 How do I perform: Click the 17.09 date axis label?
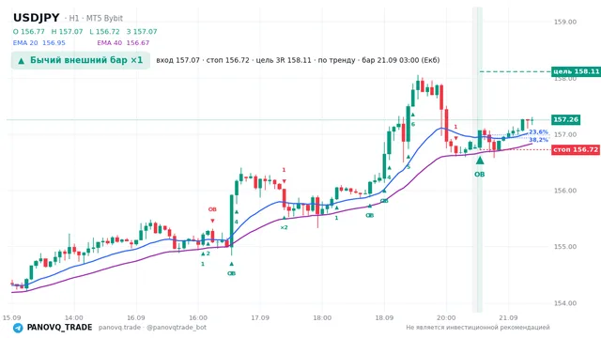click(x=260, y=317)
